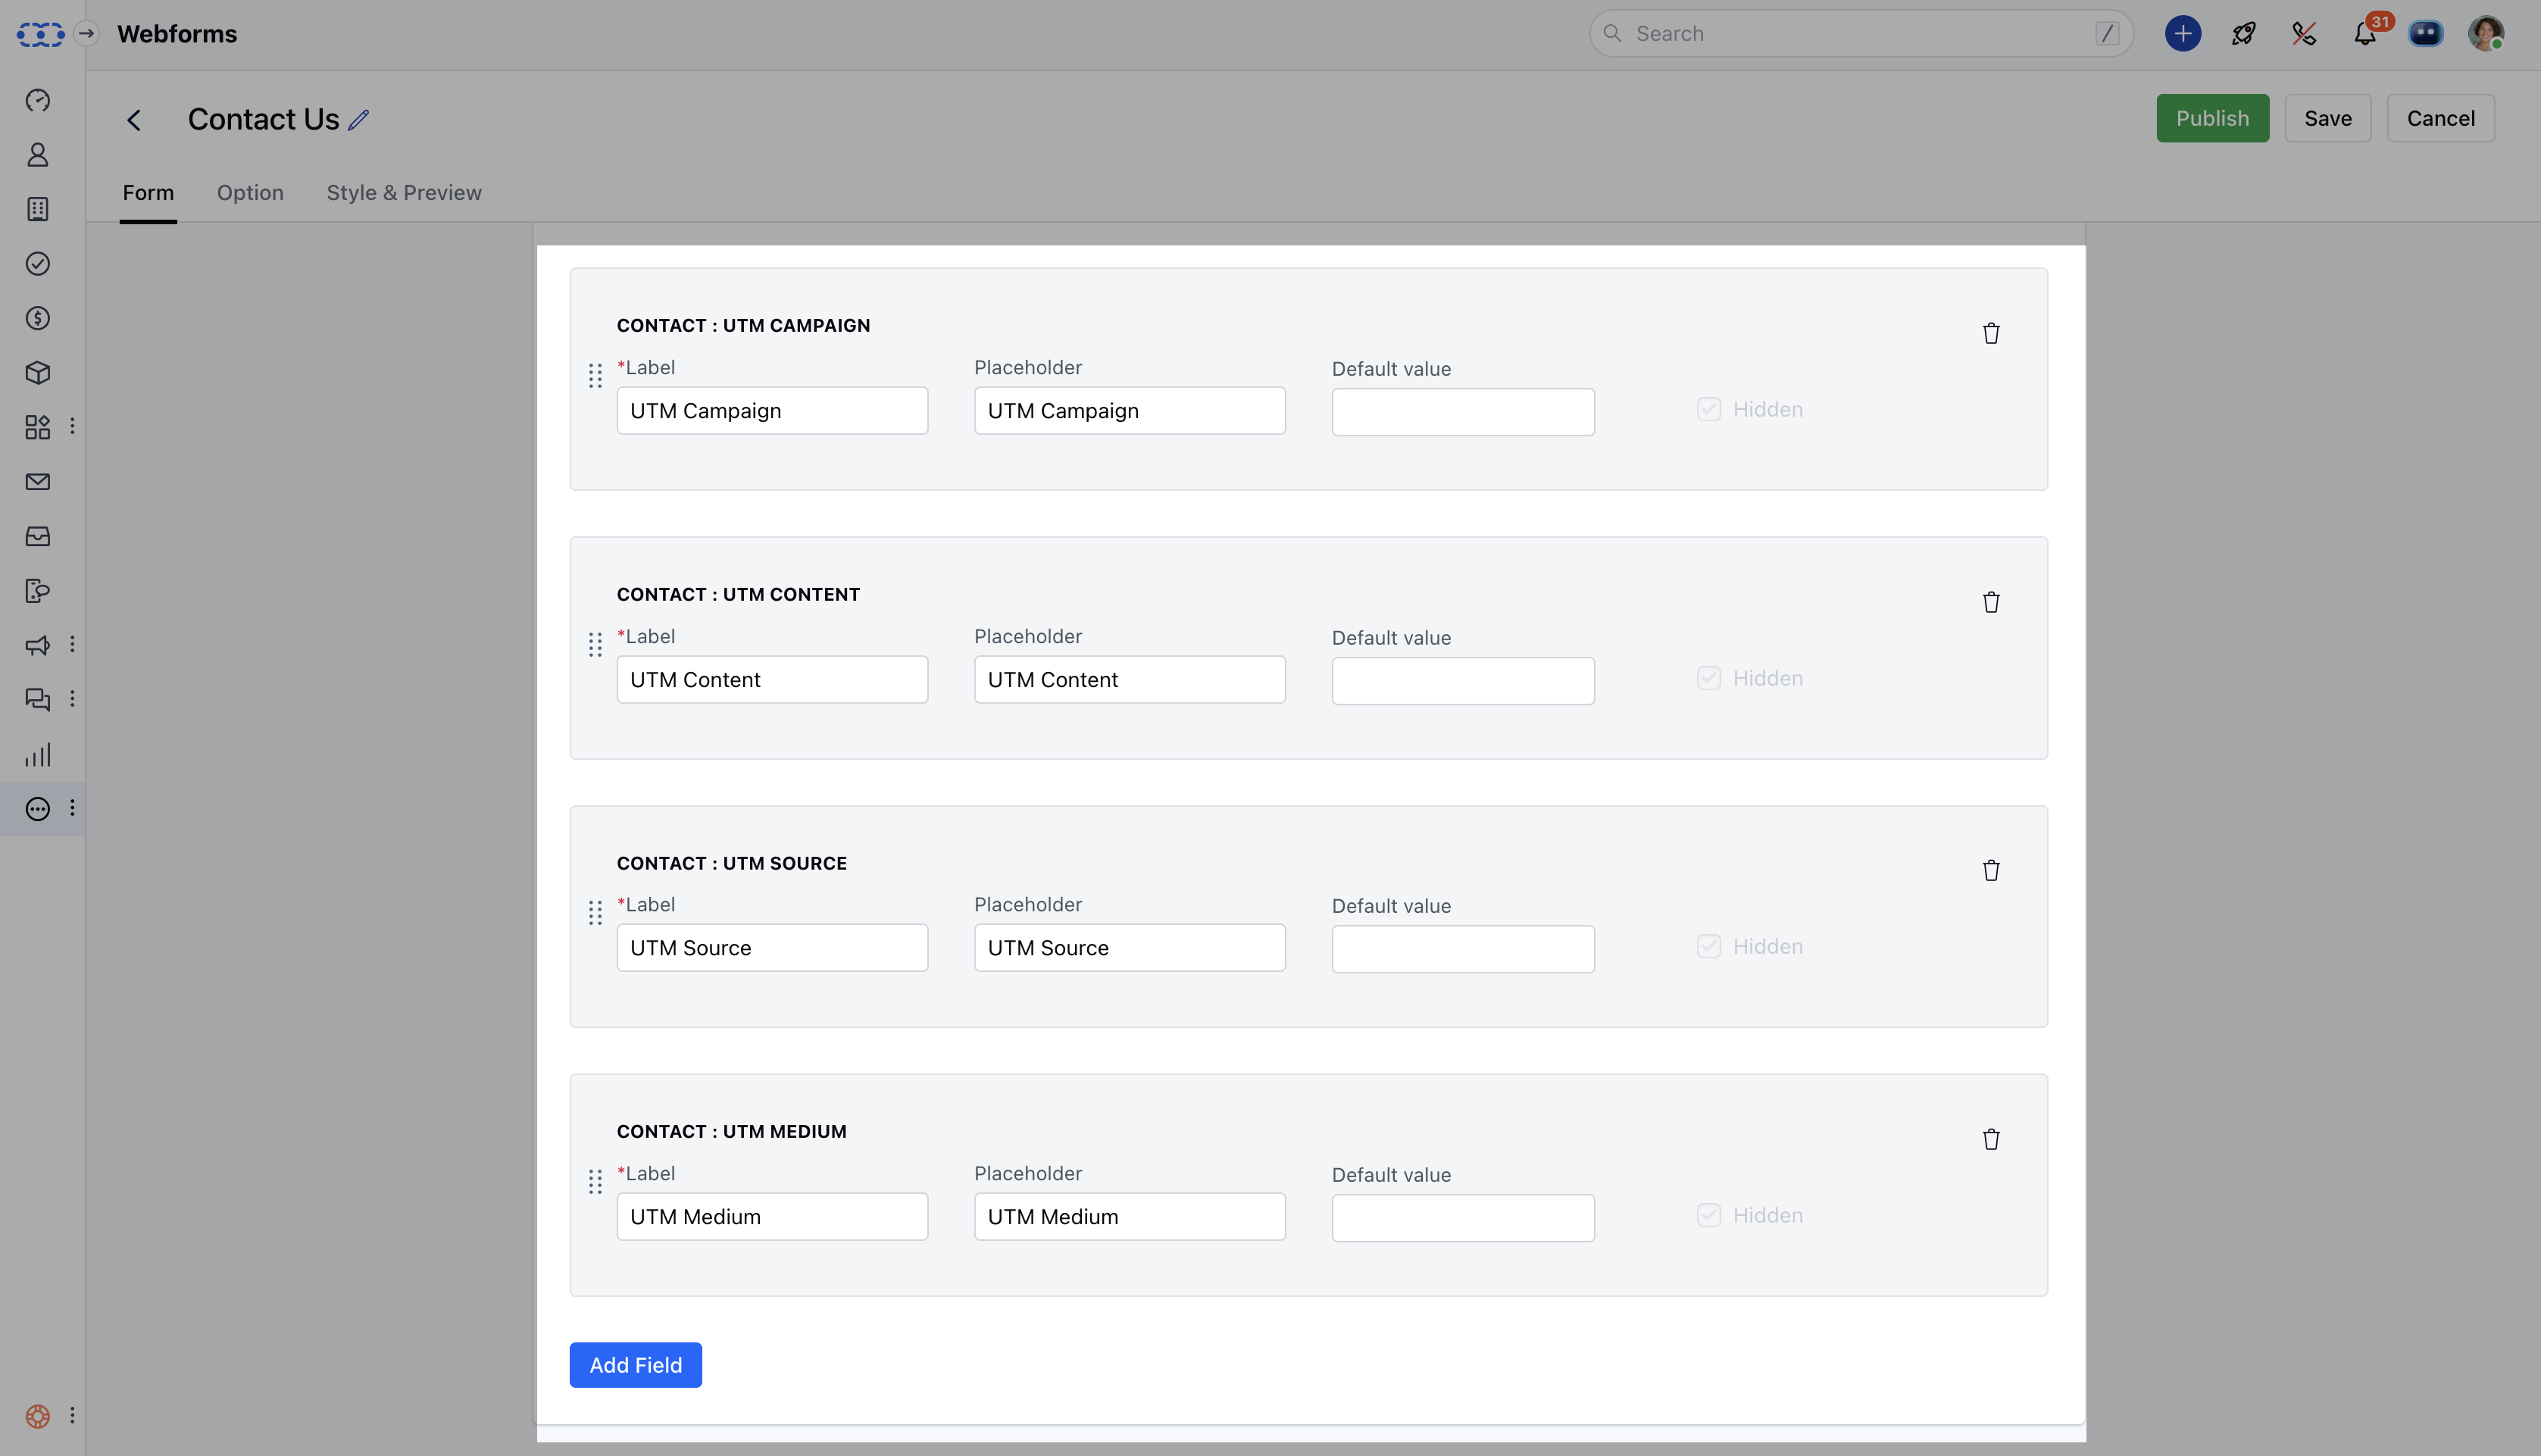Image resolution: width=2541 pixels, height=1456 pixels.
Task: Grab the UTM Medium drag handle
Action: (595, 1182)
